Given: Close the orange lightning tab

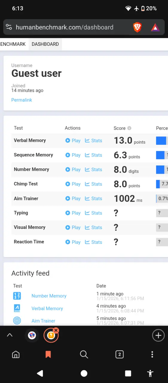Looking at the screenshot, I should coord(56,330).
